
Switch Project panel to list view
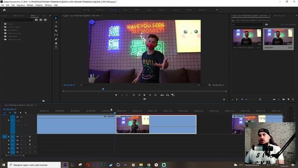[x=237, y=99]
